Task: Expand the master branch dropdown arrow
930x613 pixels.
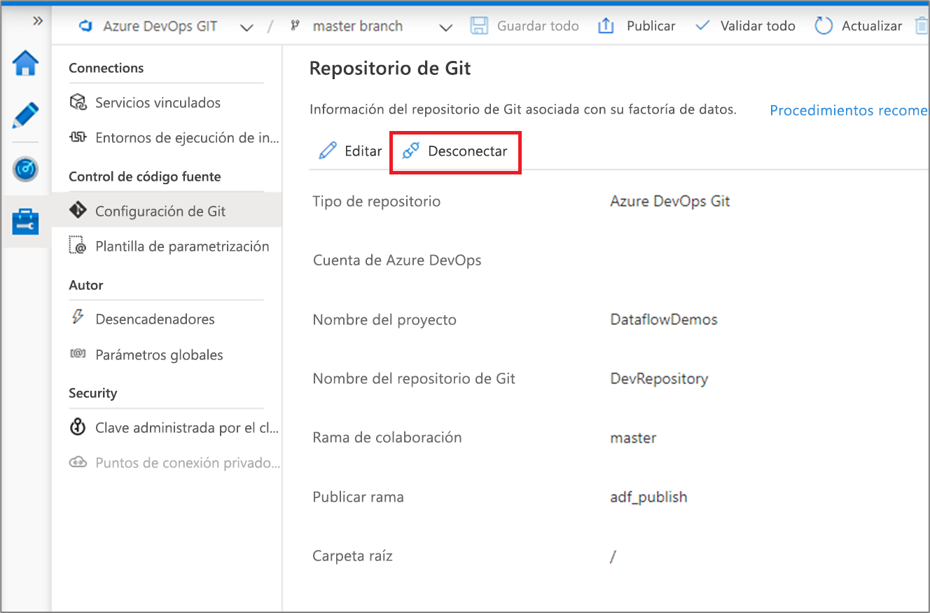Action: click(445, 27)
